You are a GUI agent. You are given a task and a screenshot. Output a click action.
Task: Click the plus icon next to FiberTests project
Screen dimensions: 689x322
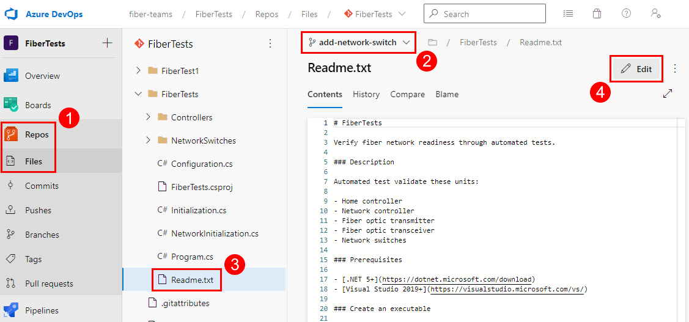coord(107,43)
